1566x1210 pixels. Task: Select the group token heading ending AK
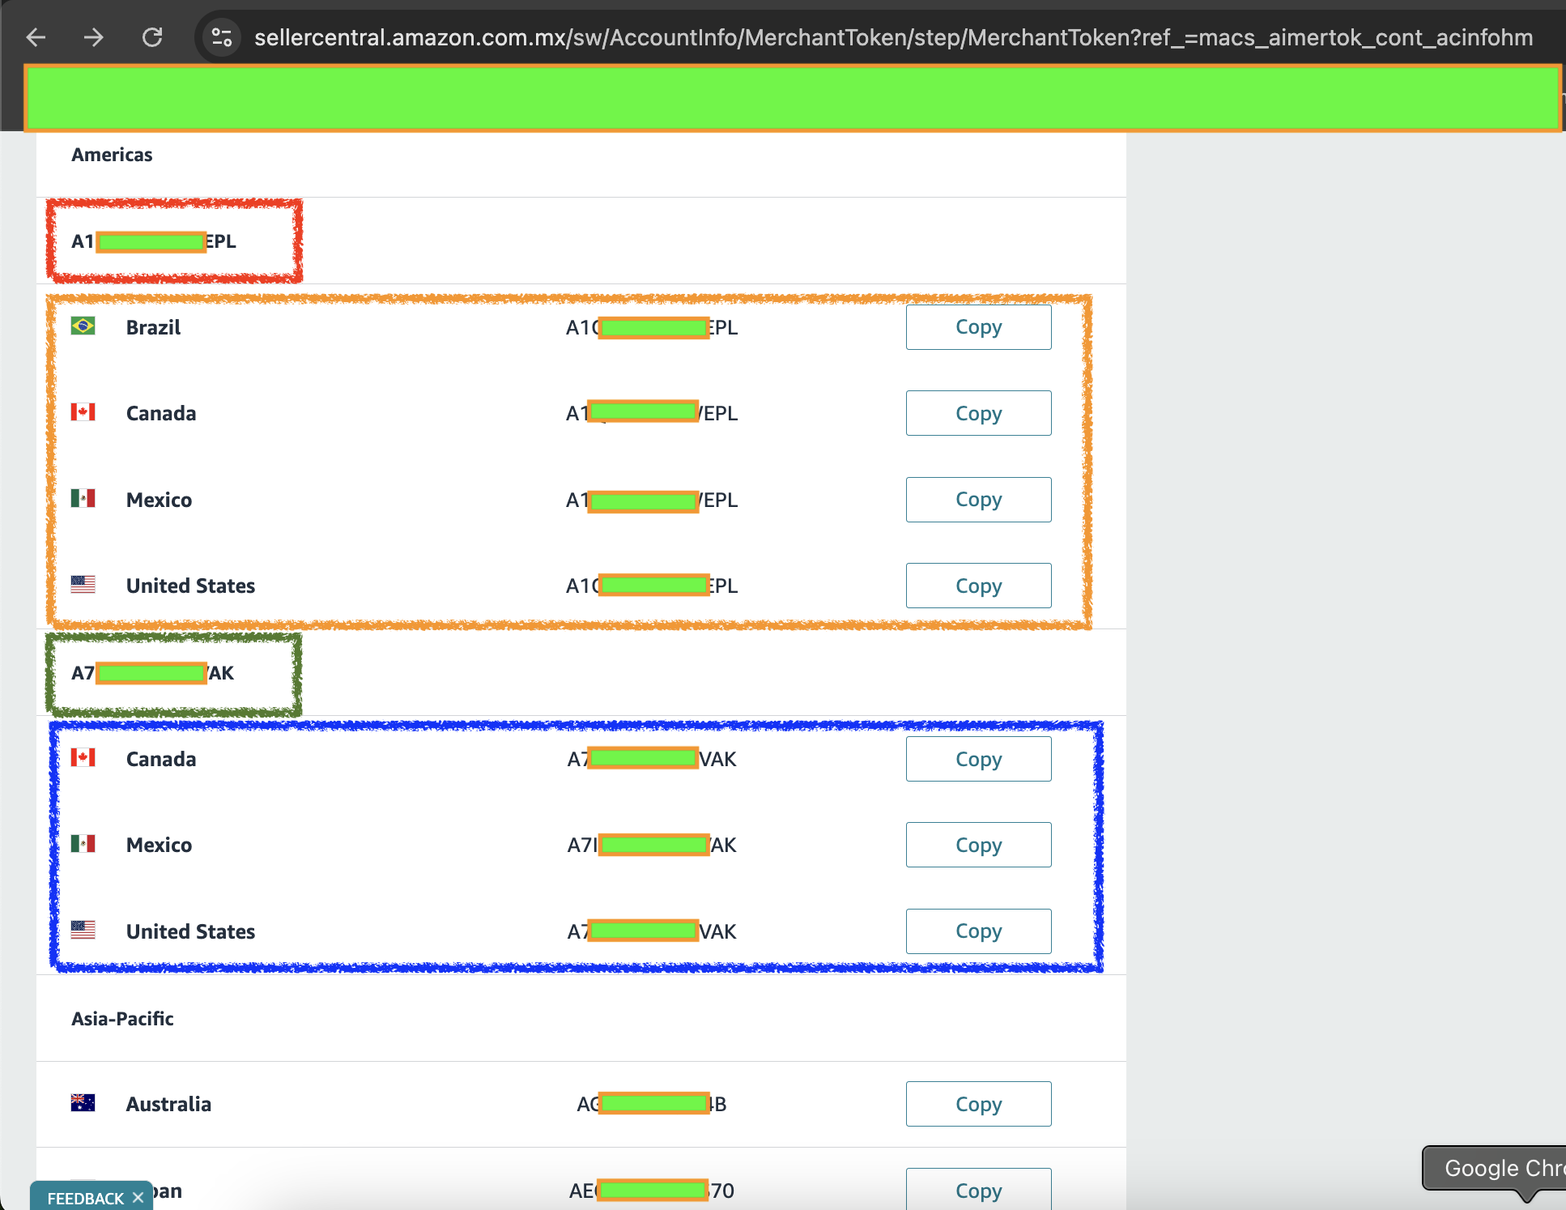pos(152,673)
